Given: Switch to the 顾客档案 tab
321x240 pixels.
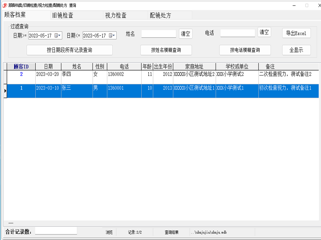Looking at the screenshot, I should click(x=26, y=15).
